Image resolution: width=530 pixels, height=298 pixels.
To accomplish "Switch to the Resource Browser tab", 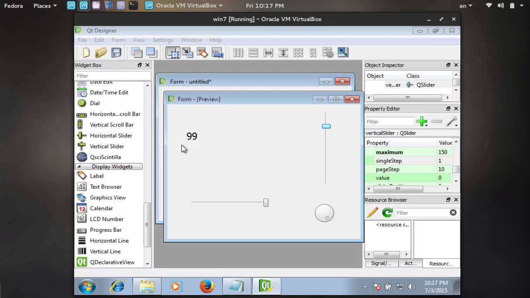I will point(441,263).
